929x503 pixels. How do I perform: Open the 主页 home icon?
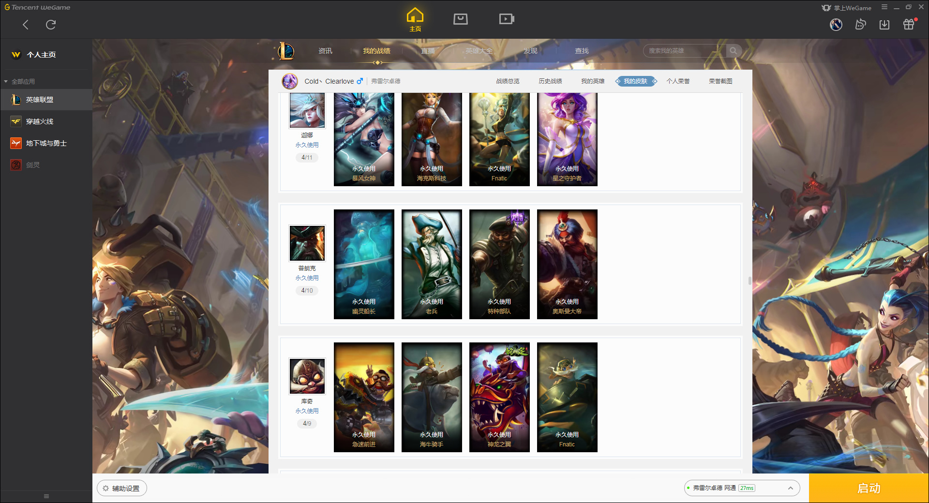tap(415, 19)
